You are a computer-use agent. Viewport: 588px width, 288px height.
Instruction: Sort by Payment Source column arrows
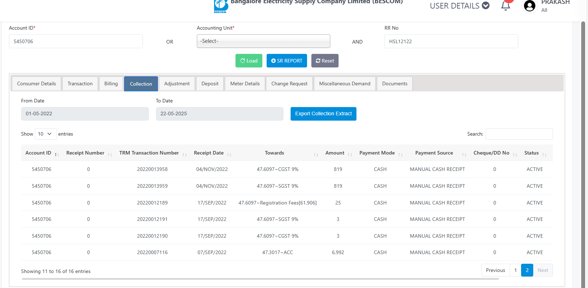click(x=464, y=155)
